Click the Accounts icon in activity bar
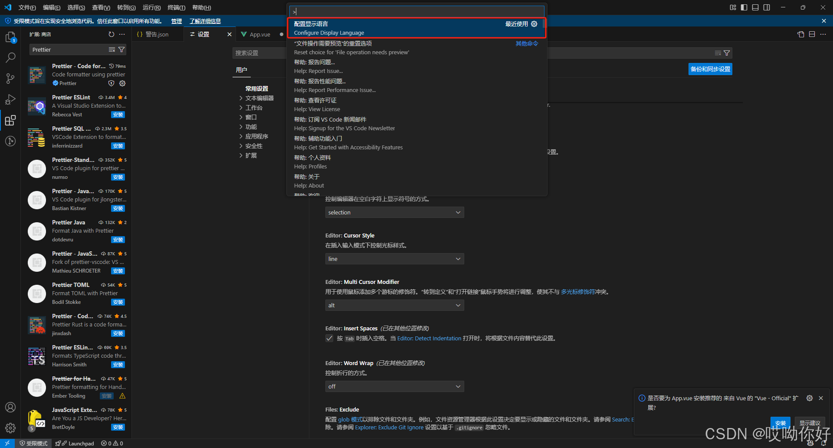 [x=10, y=407]
